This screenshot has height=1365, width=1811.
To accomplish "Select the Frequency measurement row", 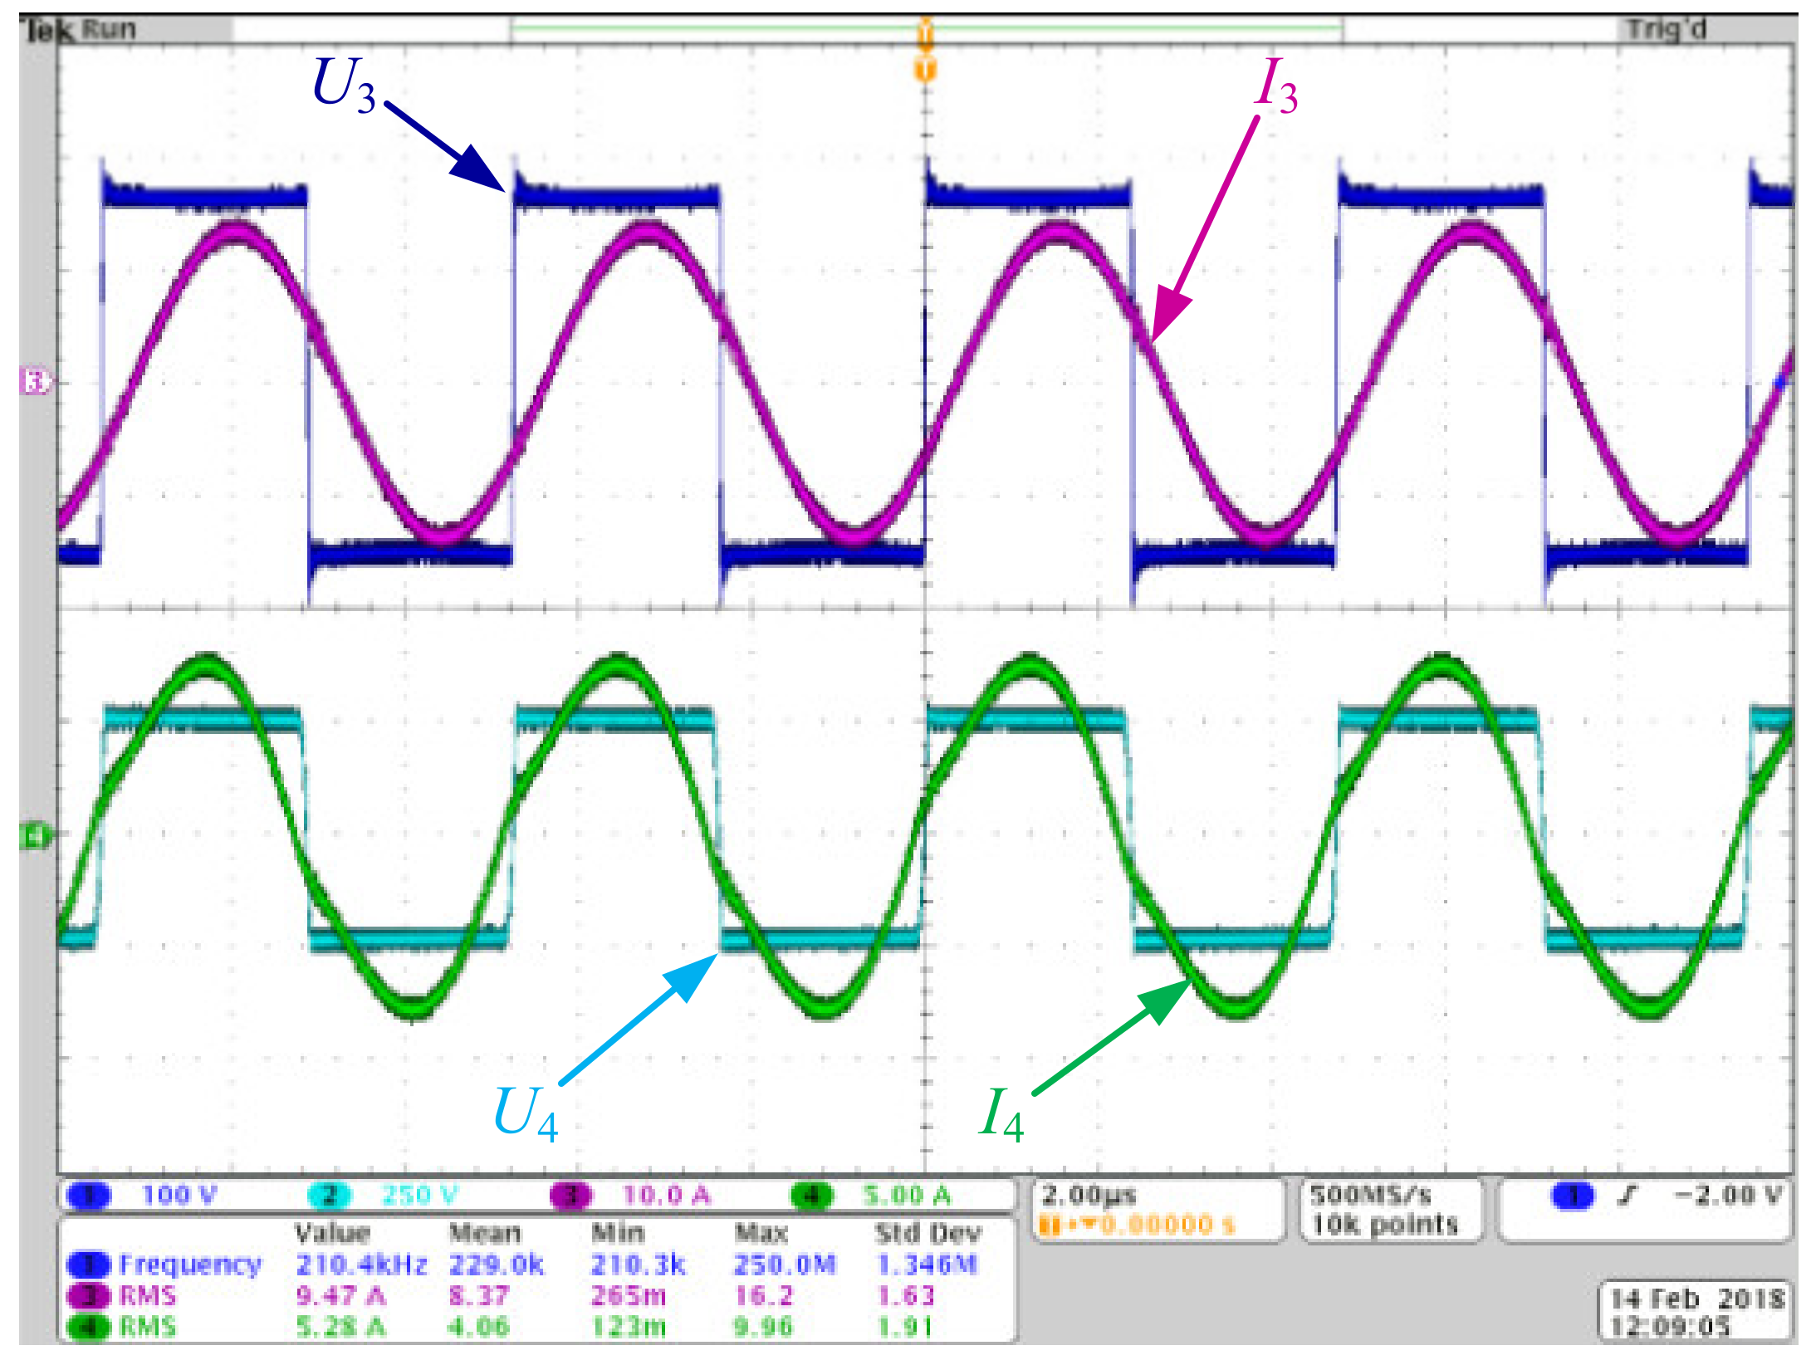I will [189, 1265].
